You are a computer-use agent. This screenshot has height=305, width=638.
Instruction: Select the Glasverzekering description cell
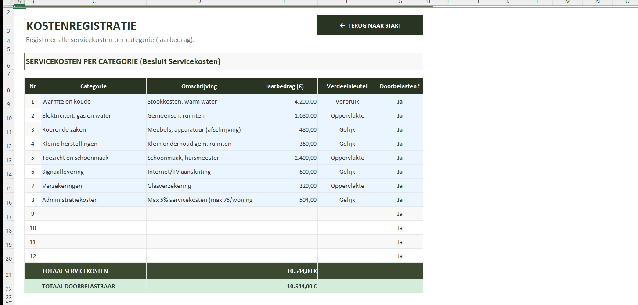coord(199,186)
